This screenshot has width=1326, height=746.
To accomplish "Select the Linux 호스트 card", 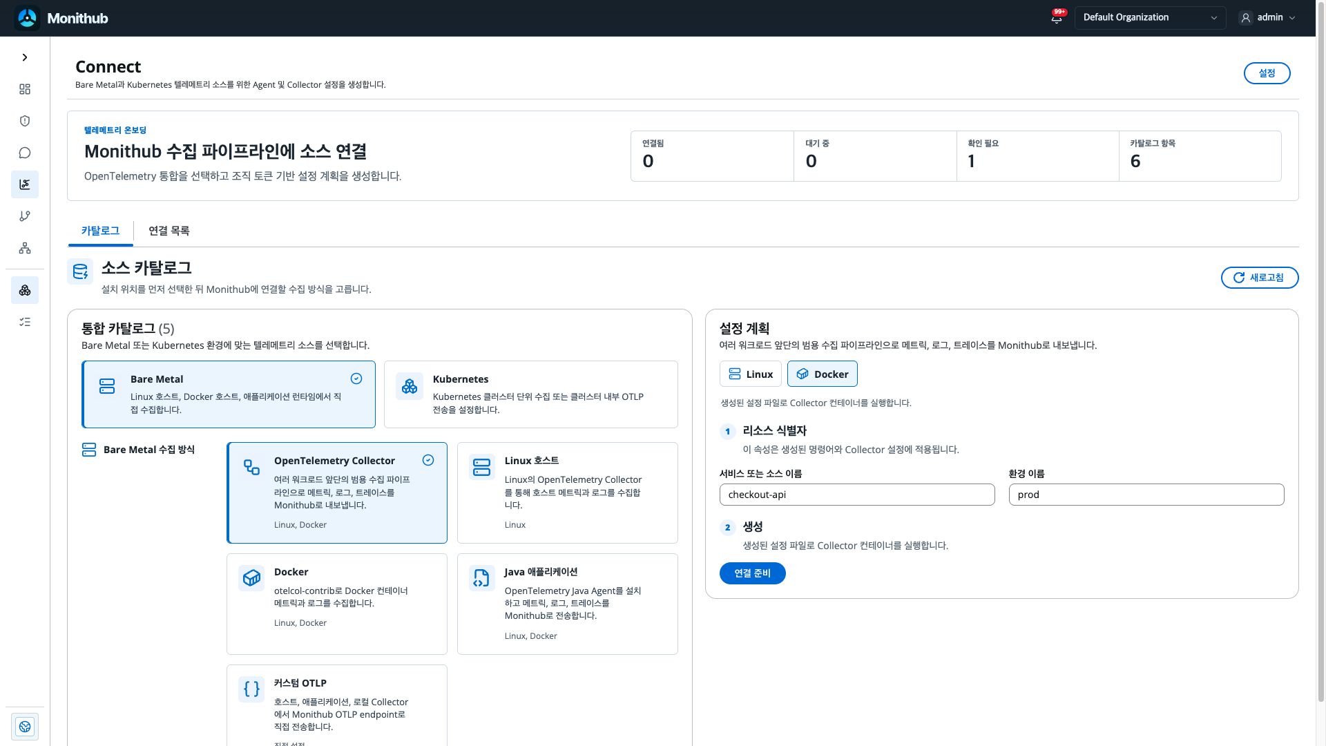I will pyautogui.click(x=567, y=492).
